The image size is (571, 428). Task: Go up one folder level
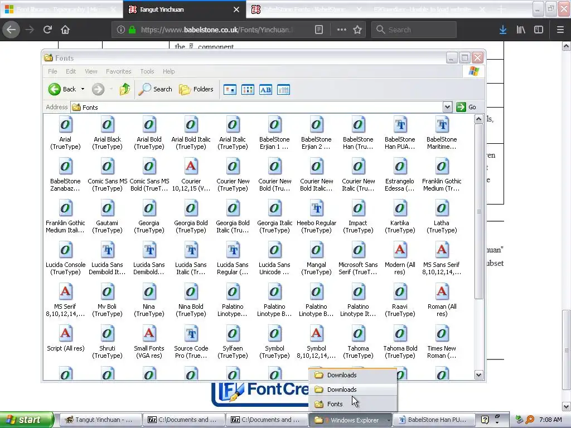tap(125, 89)
